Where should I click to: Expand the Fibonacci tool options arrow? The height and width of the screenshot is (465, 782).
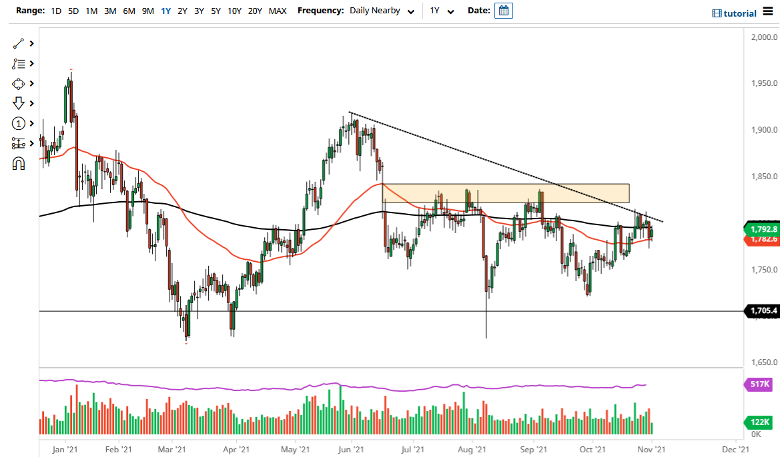click(x=32, y=64)
